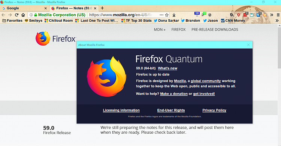Screen dimensions: 281x146
Task: Bookmark this page with the star
Action: point(167,15)
